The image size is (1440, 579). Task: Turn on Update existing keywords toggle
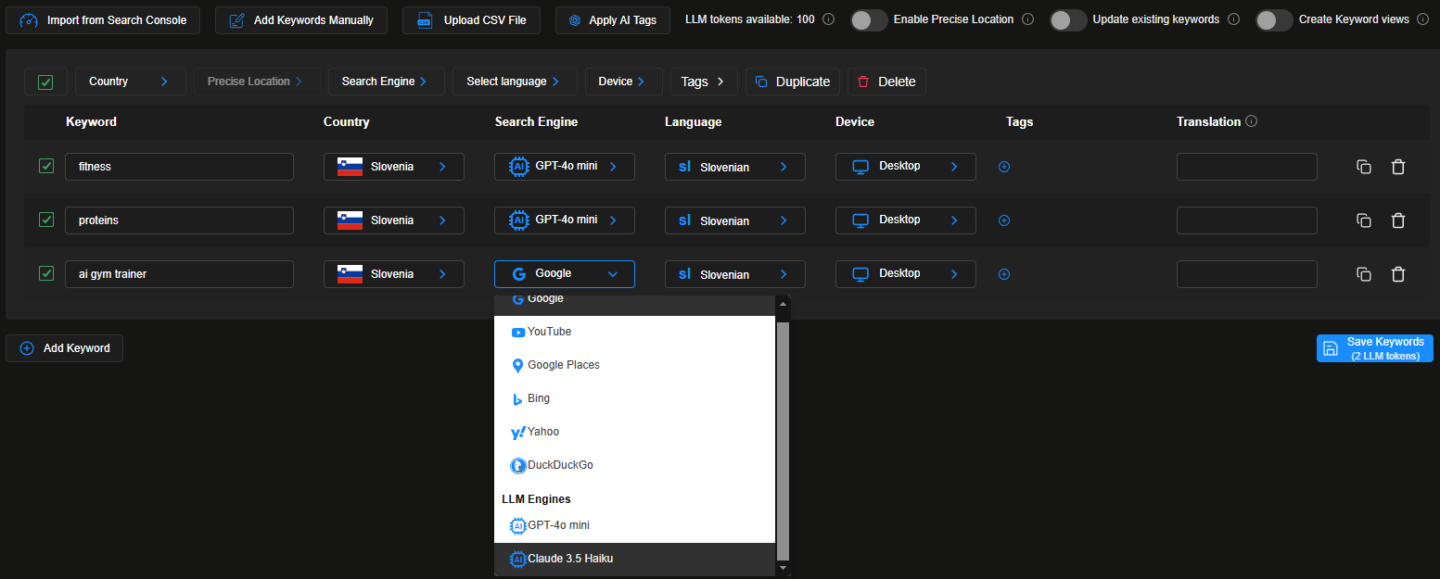pyautogui.click(x=1068, y=19)
